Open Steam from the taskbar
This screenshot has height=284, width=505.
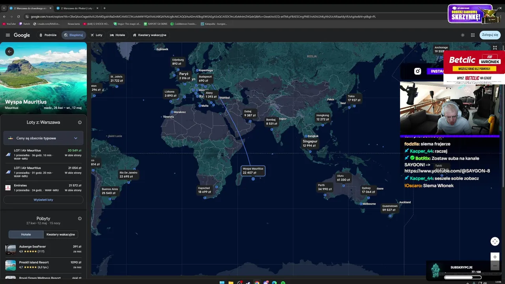(x=248, y=282)
